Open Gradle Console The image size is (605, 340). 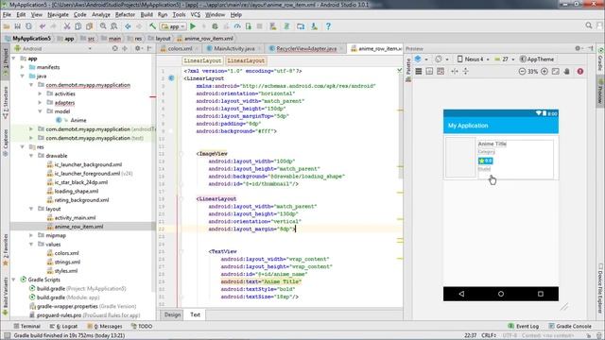click(x=570, y=326)
